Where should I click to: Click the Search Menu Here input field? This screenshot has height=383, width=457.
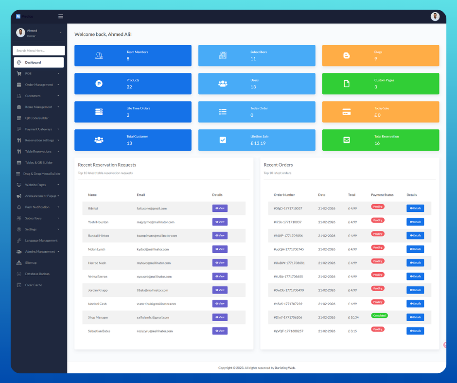pyautogui.click(x=39, y=51)
